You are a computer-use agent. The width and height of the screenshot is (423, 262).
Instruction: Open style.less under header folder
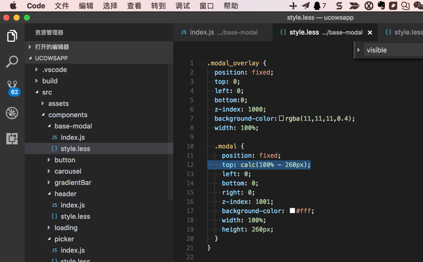click(99, 217)
